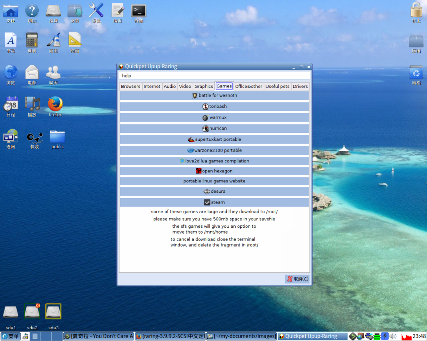The width and height of the screenshot is (427, 341).
Task: Open the public folder icon
Action: (x=58, y=137)
